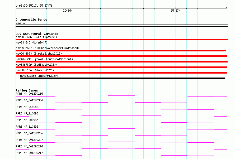Click the left arrow end of the ruler

(16, 8)
